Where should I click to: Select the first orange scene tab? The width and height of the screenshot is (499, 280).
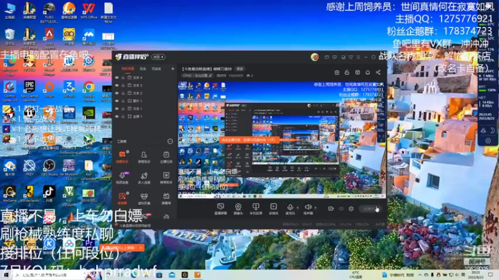pos(128,68)
